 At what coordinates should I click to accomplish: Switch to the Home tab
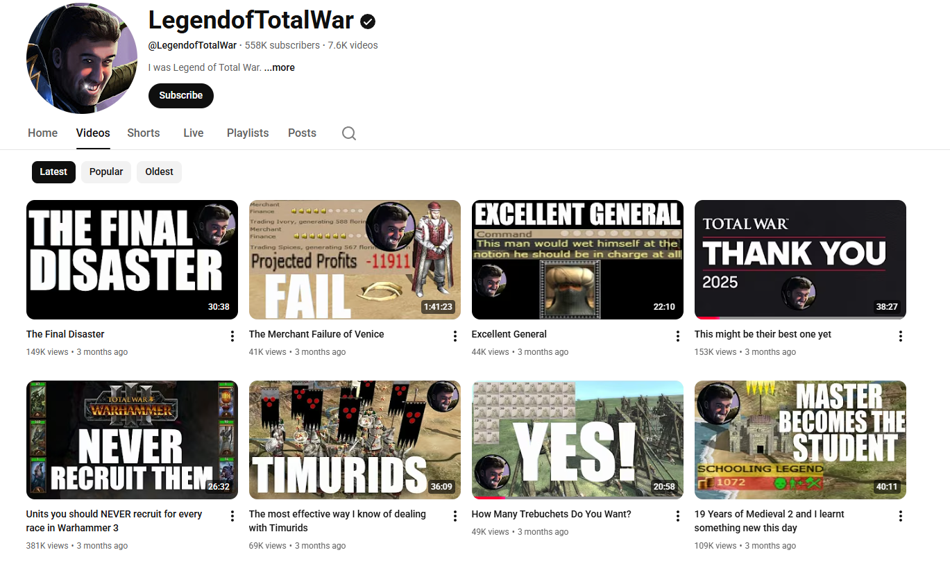coord(42,133)
